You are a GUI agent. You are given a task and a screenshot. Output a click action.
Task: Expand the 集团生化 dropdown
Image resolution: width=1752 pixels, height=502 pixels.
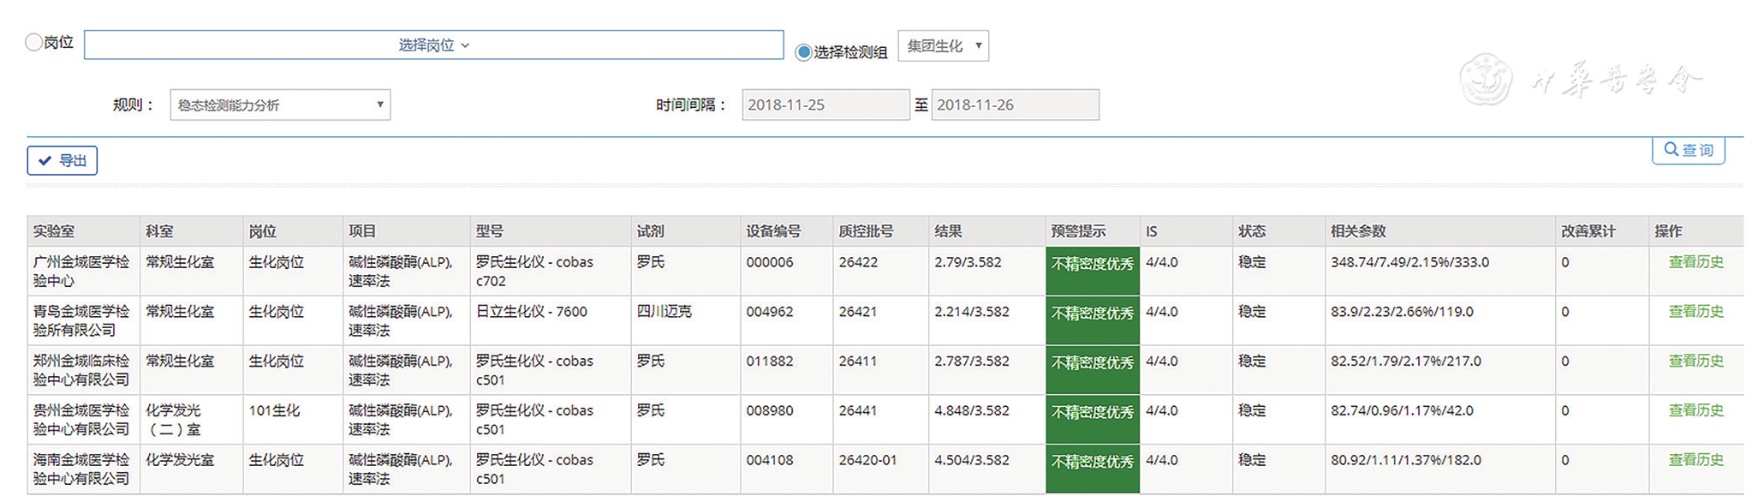click(943, 46)
